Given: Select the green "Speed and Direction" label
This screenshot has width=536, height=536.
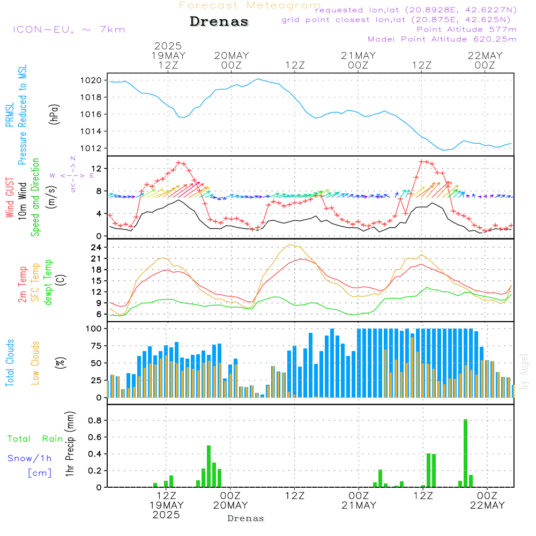Looking at the screenshot, I should (x=35, y=197).
